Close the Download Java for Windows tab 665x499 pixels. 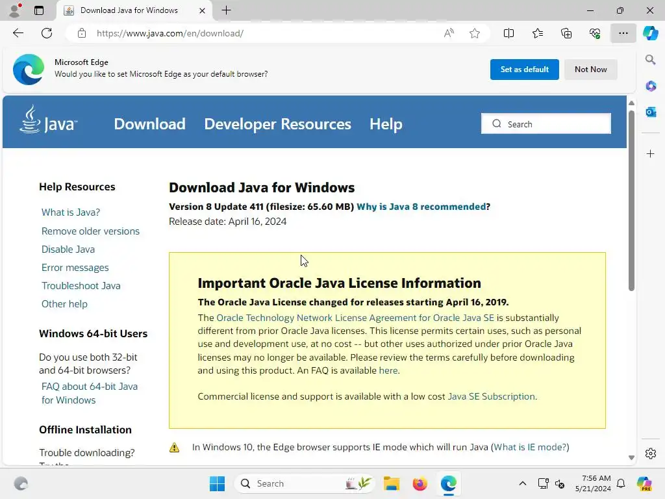[203, 10]
